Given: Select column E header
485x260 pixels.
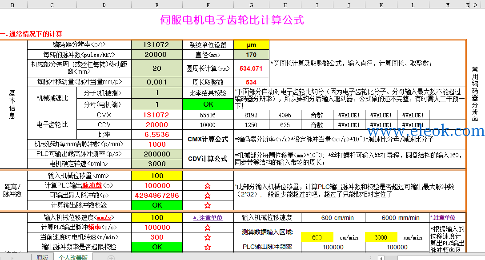Looking at the screenshot, I should point(157,5).
